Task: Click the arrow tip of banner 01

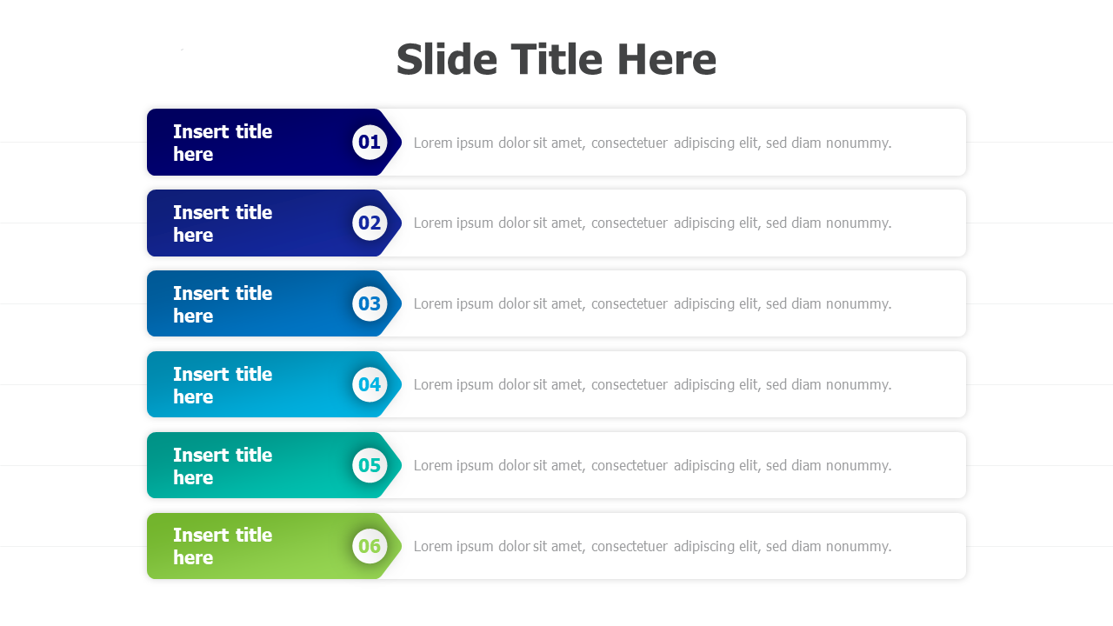Action: (394, 143)
